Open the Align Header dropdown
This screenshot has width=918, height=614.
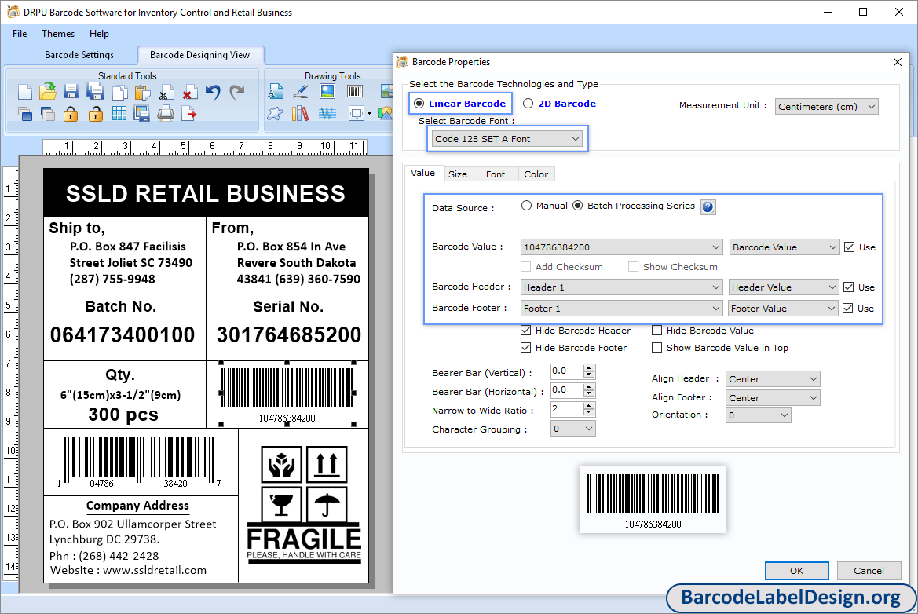tap(773, 379)
